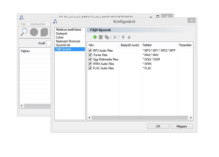Uncheck the MP3 Audio Files checkbox
The image size is (219, 157).
point(90,50)
